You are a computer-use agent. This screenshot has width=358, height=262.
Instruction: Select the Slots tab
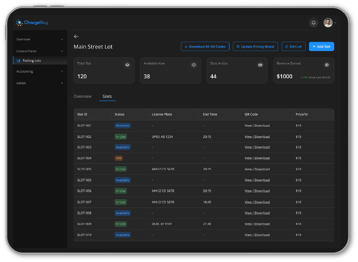pos(107,97)
